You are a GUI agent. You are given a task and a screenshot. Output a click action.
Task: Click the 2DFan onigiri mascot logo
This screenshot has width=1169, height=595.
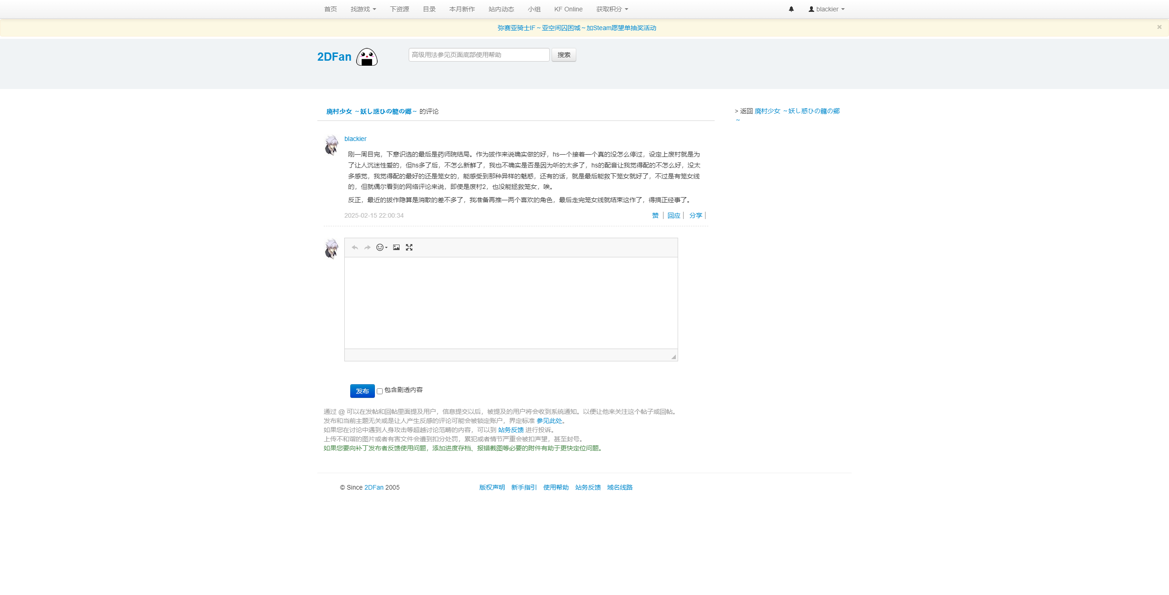pos(367,57)
